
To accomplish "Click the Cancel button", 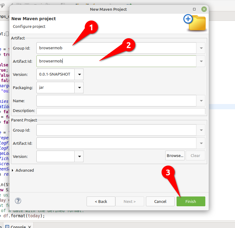I will pos(160,201).
